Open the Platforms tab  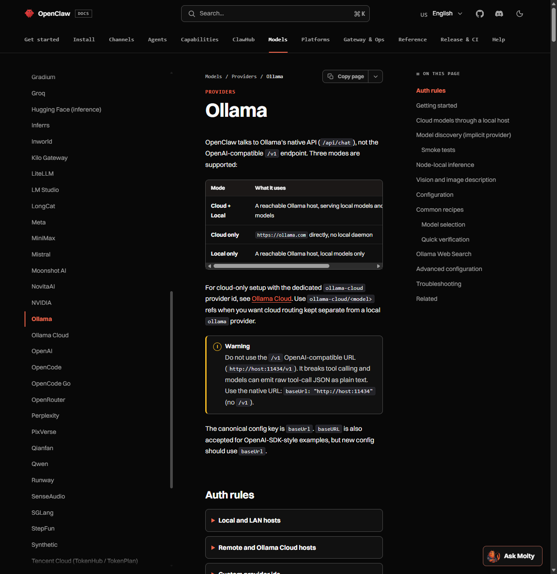coord(315,40)
